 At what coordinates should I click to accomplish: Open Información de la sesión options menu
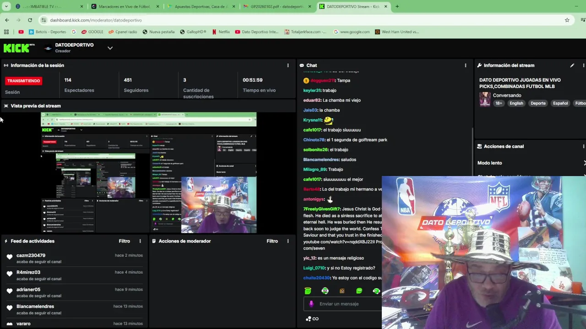[x=288, y=65]
